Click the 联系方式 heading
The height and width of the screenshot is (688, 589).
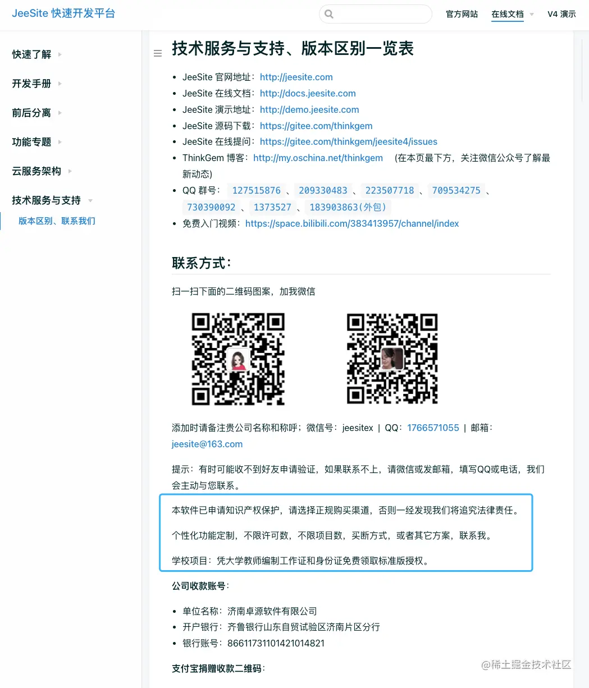(202, 263)
